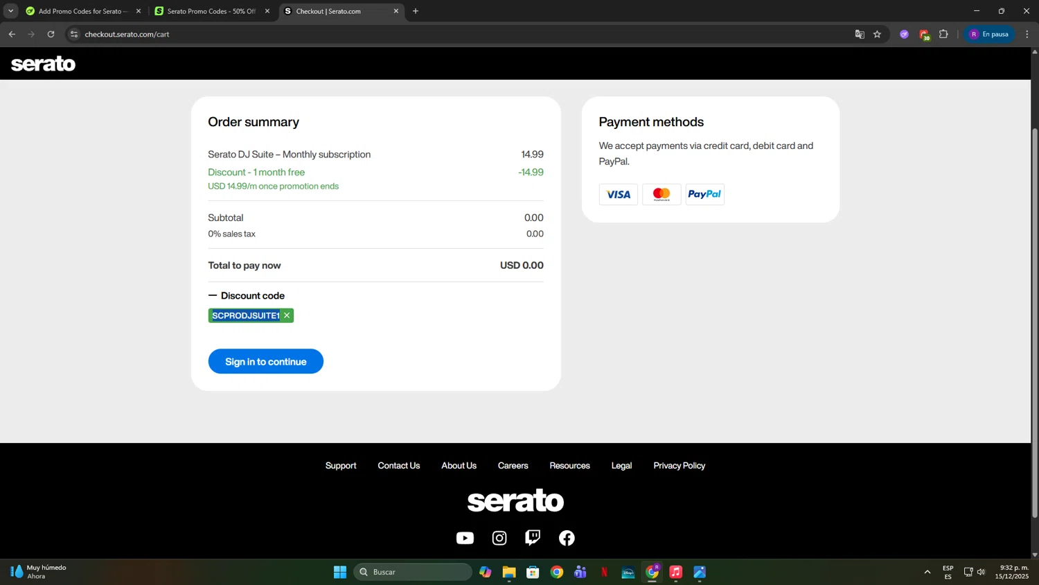Click the Buscar taskbar search box
The width and height of the screenshot is (1039, 585).
point(413,572)
